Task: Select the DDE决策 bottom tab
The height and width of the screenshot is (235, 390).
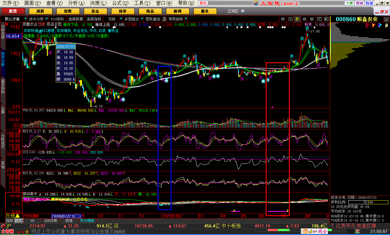Action: point(51,221)
